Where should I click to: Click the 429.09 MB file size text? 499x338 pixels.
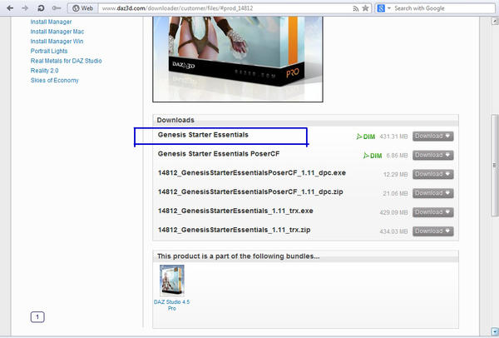pos(393,212)
